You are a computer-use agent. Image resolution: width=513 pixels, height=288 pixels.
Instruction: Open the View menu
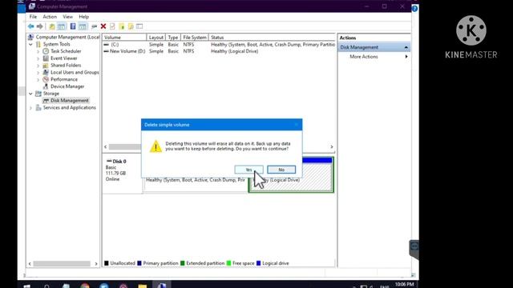pos(67,17)
